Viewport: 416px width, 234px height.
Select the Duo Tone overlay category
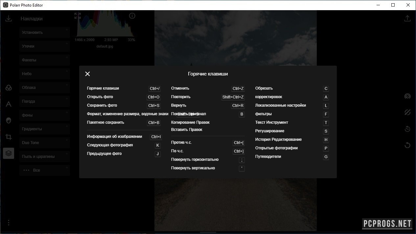click(44, 143)
